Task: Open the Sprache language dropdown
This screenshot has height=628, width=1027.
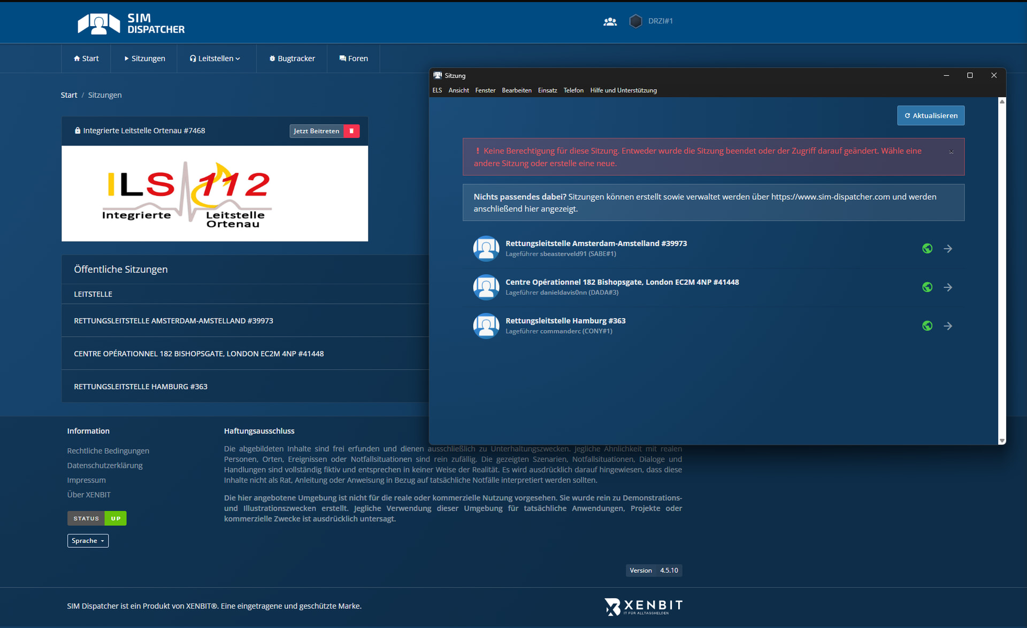Action: pos(88,541)
